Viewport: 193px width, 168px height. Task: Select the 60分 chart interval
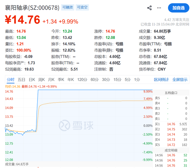coord(95,80)
